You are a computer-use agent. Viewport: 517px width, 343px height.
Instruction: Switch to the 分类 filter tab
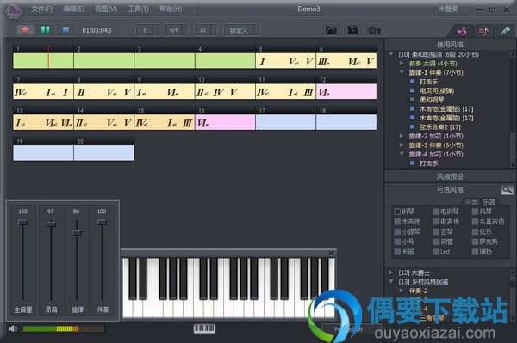point(471,202)
